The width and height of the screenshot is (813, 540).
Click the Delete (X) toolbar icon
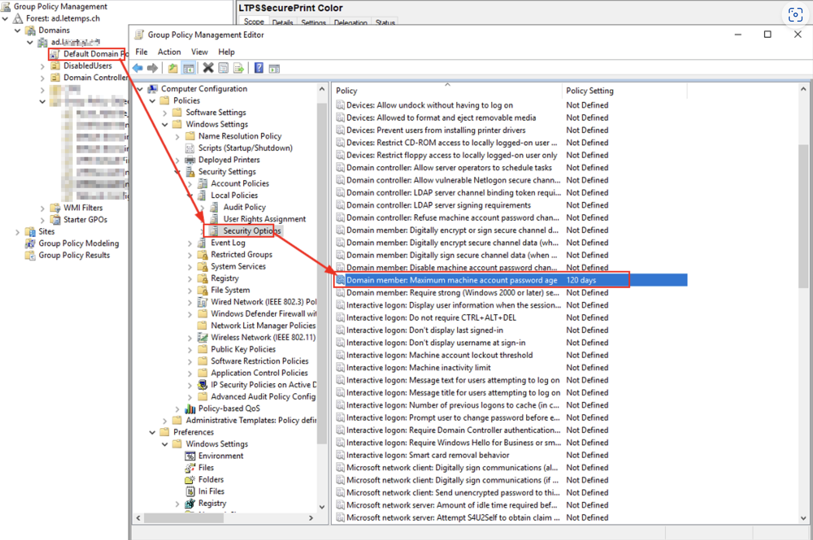pyautogui.click(x=208, y=67)
